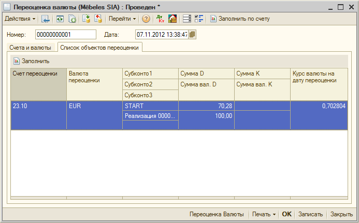359x223 pixels.
Task: Click the Записать button
Action: point(311,214)
